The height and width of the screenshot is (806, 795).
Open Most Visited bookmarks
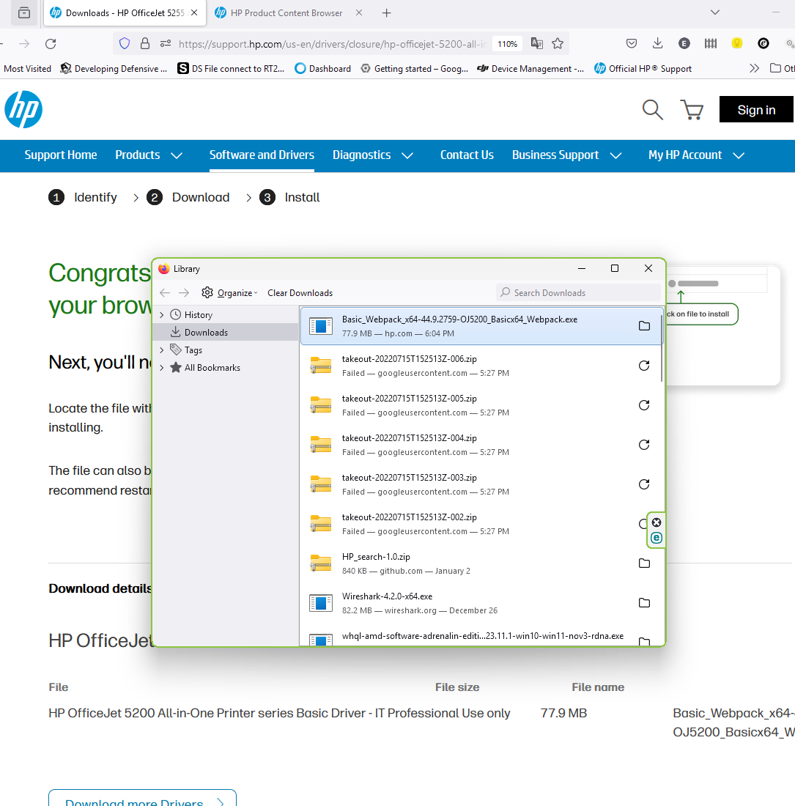[27, 68]
